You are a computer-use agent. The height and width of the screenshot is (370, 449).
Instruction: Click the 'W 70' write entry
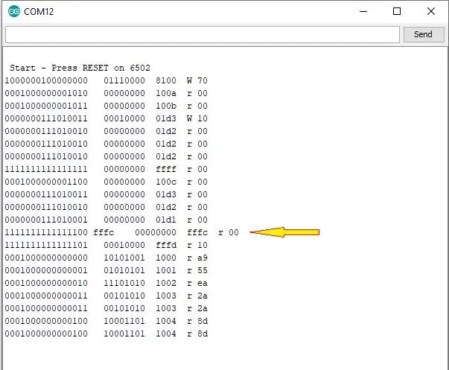click(x=197, y=80)
